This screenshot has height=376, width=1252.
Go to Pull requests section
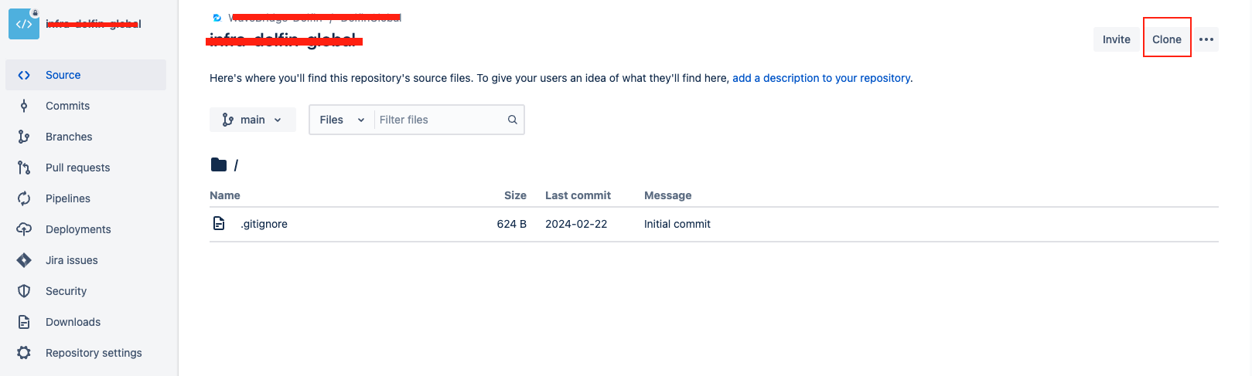tap(77, 168)
